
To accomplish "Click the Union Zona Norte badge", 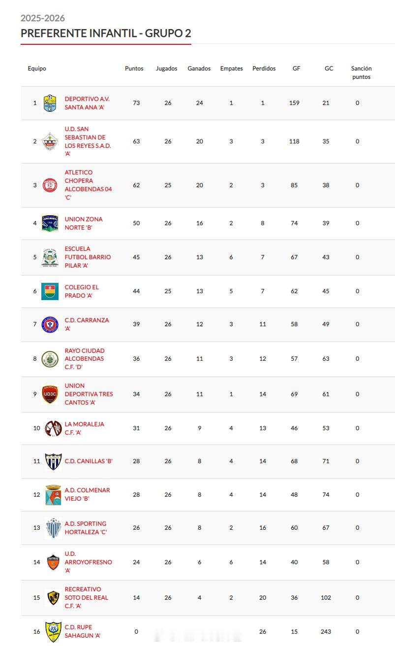I will pyautogui.click(x=50, y=223).
